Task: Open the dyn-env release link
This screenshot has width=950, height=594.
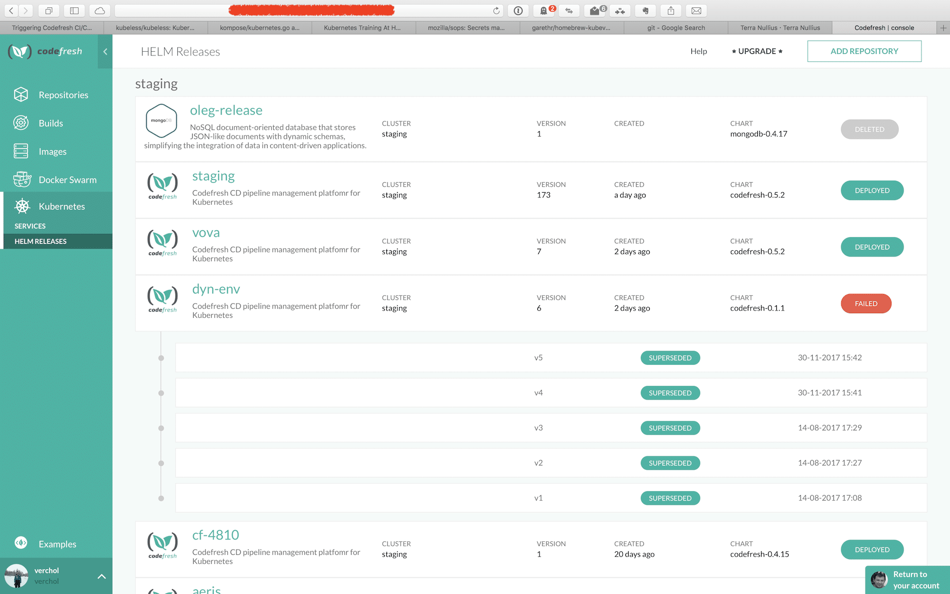Action: pos(216,289)
